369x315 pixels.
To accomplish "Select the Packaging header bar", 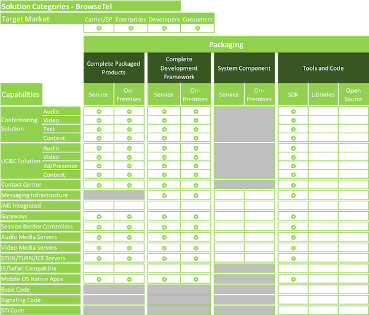I will [226, 45].
